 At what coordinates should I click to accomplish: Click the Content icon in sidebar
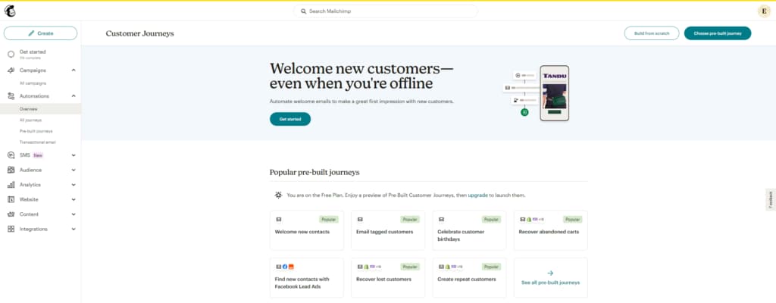click(11, 214)
